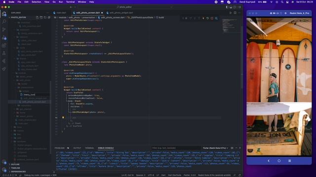
Task: Open the File menu in menu bar
Action: (x=19, y=2)
